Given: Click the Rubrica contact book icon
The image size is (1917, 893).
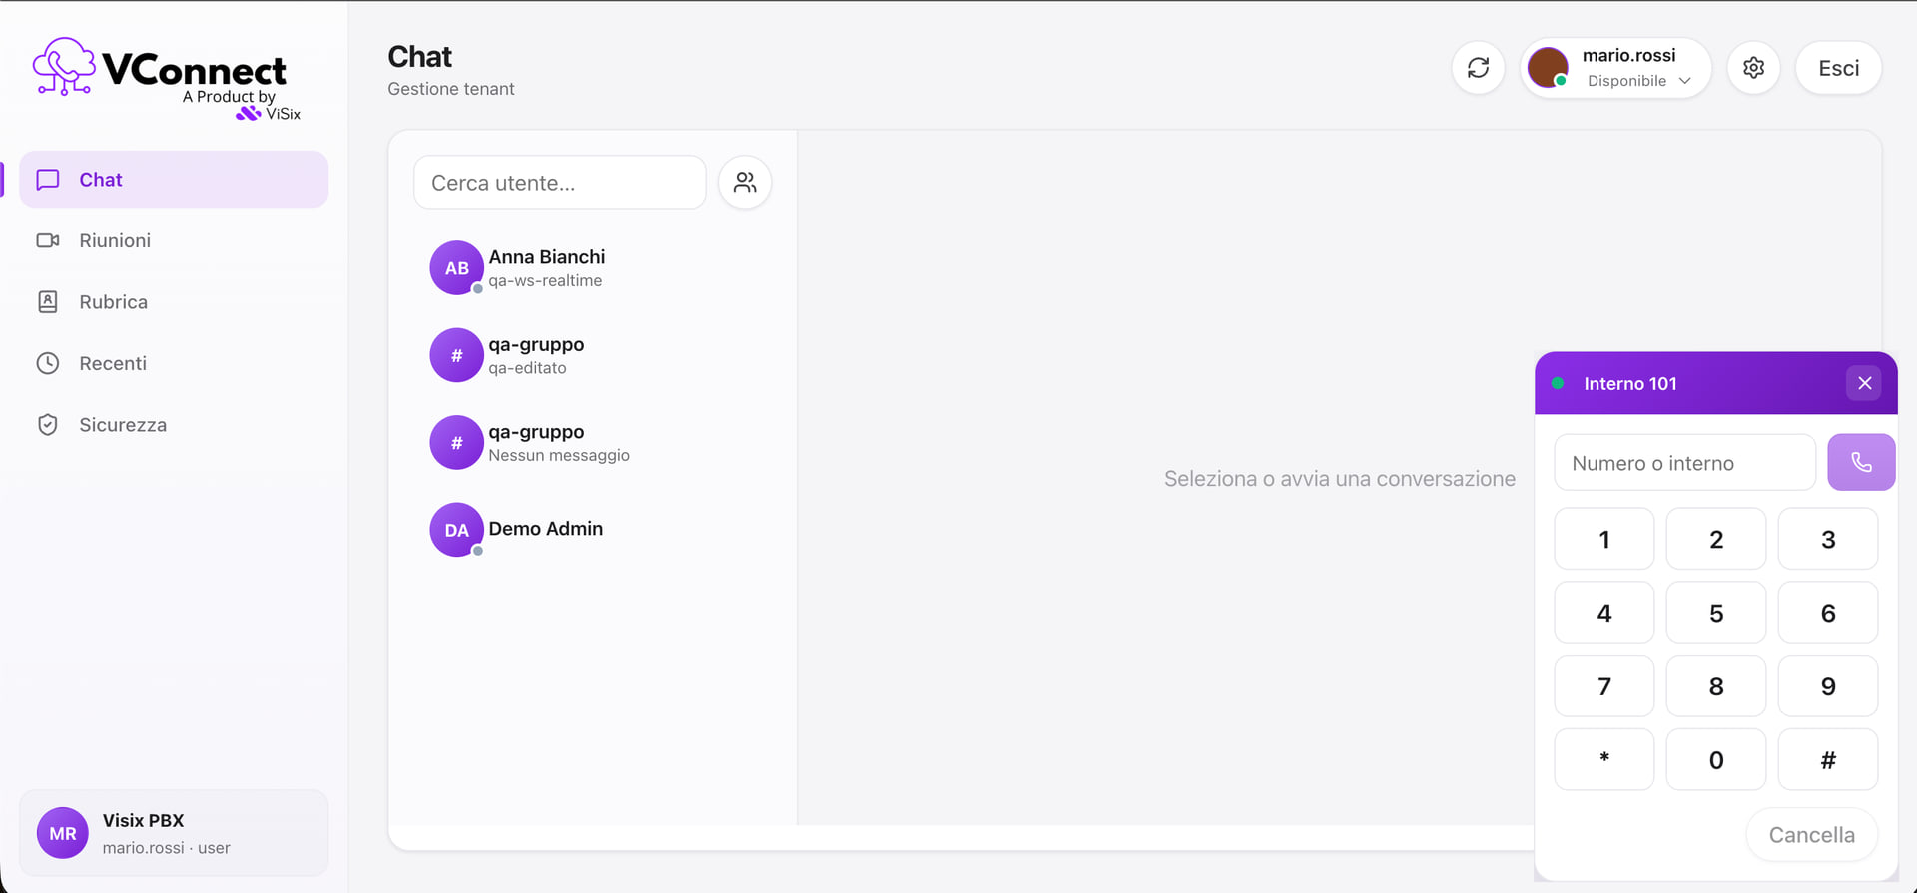Looking at the screenshot, I should click(48, 302).
